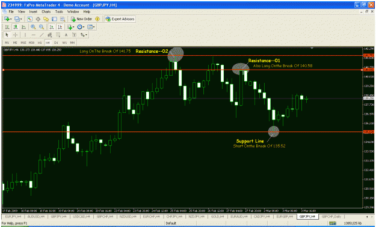The height and width of the screenshot is (227, 376).
Task: Click 'Short Onthe Break Of 135.52' text
Action: point(259,146)
